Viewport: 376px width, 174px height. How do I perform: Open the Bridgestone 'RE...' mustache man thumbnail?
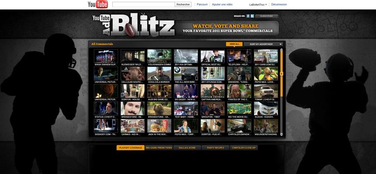tap(132, 108)
